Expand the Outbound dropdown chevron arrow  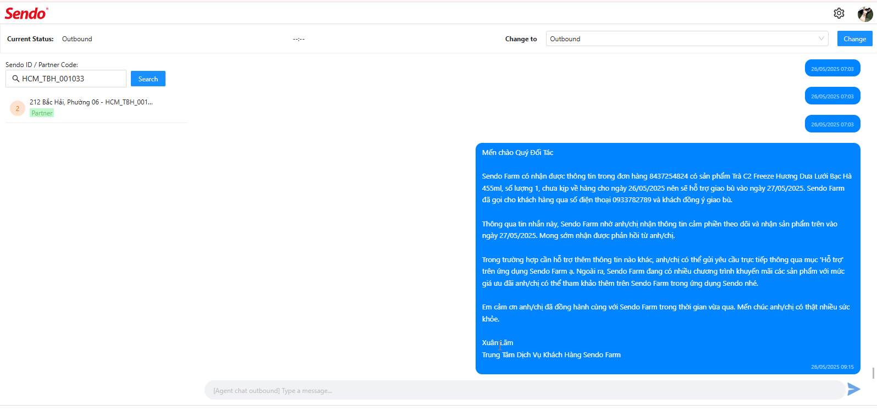tap(821, 38)
